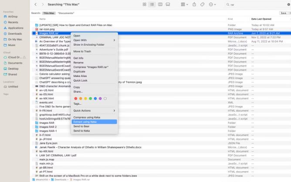This screenshot has width=291, height=182.
Task: Select the main.min.js file
Action: click(46, 163)
